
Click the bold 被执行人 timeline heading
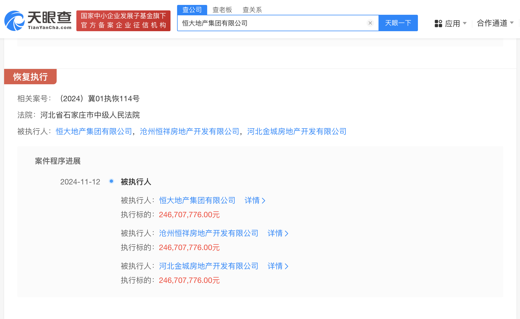click(x=136, y=182)
